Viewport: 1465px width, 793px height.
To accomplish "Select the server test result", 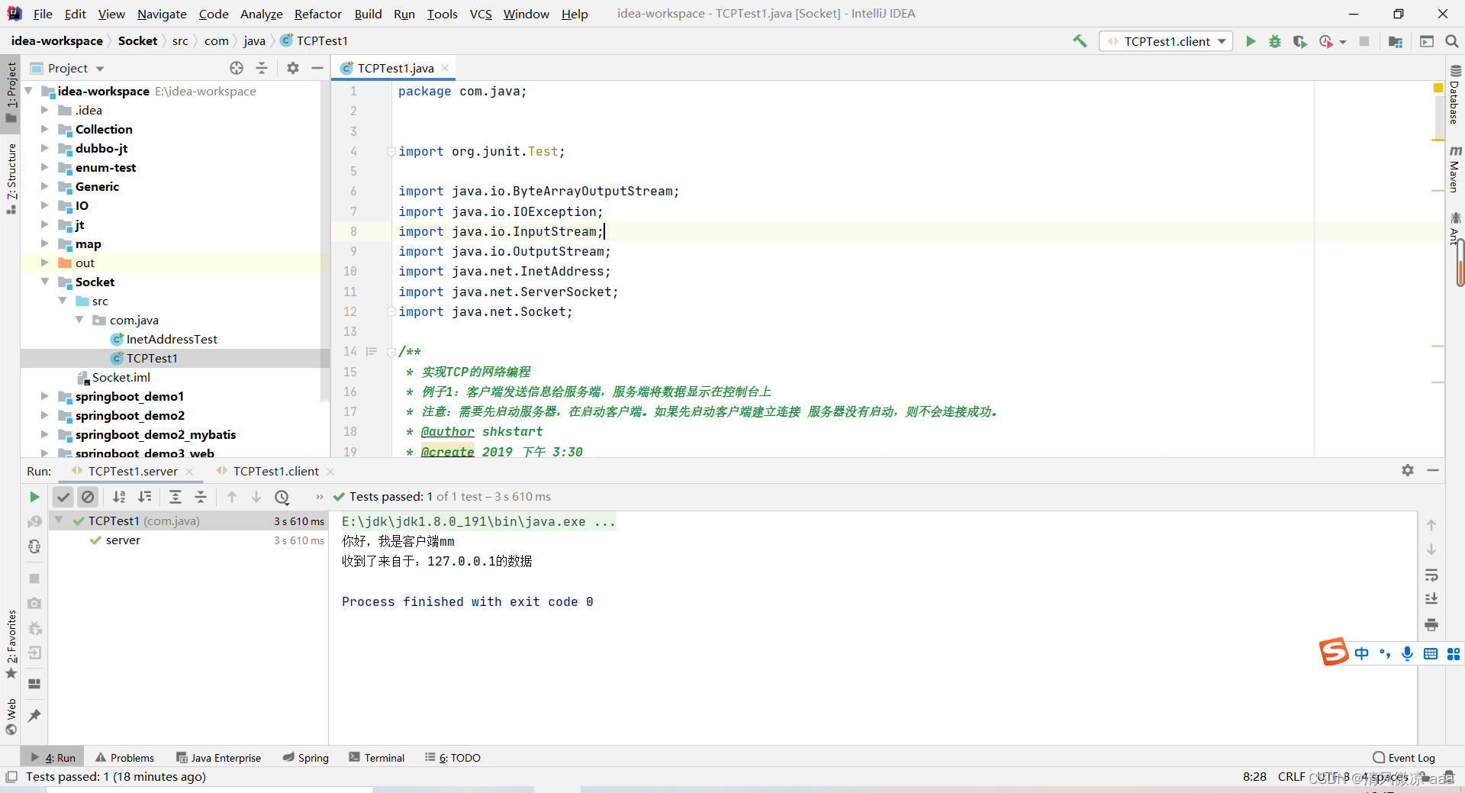I will pos(123,540).
